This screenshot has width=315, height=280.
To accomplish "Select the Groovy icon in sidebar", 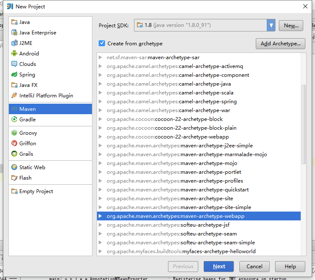I will click(x=14, y=133).
